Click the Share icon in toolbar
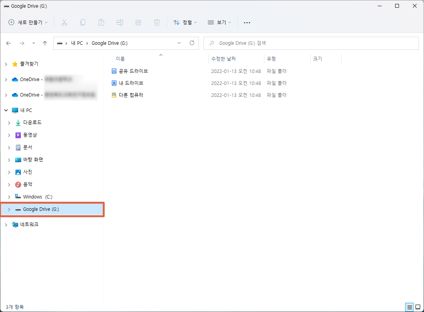 click(138, 22)
